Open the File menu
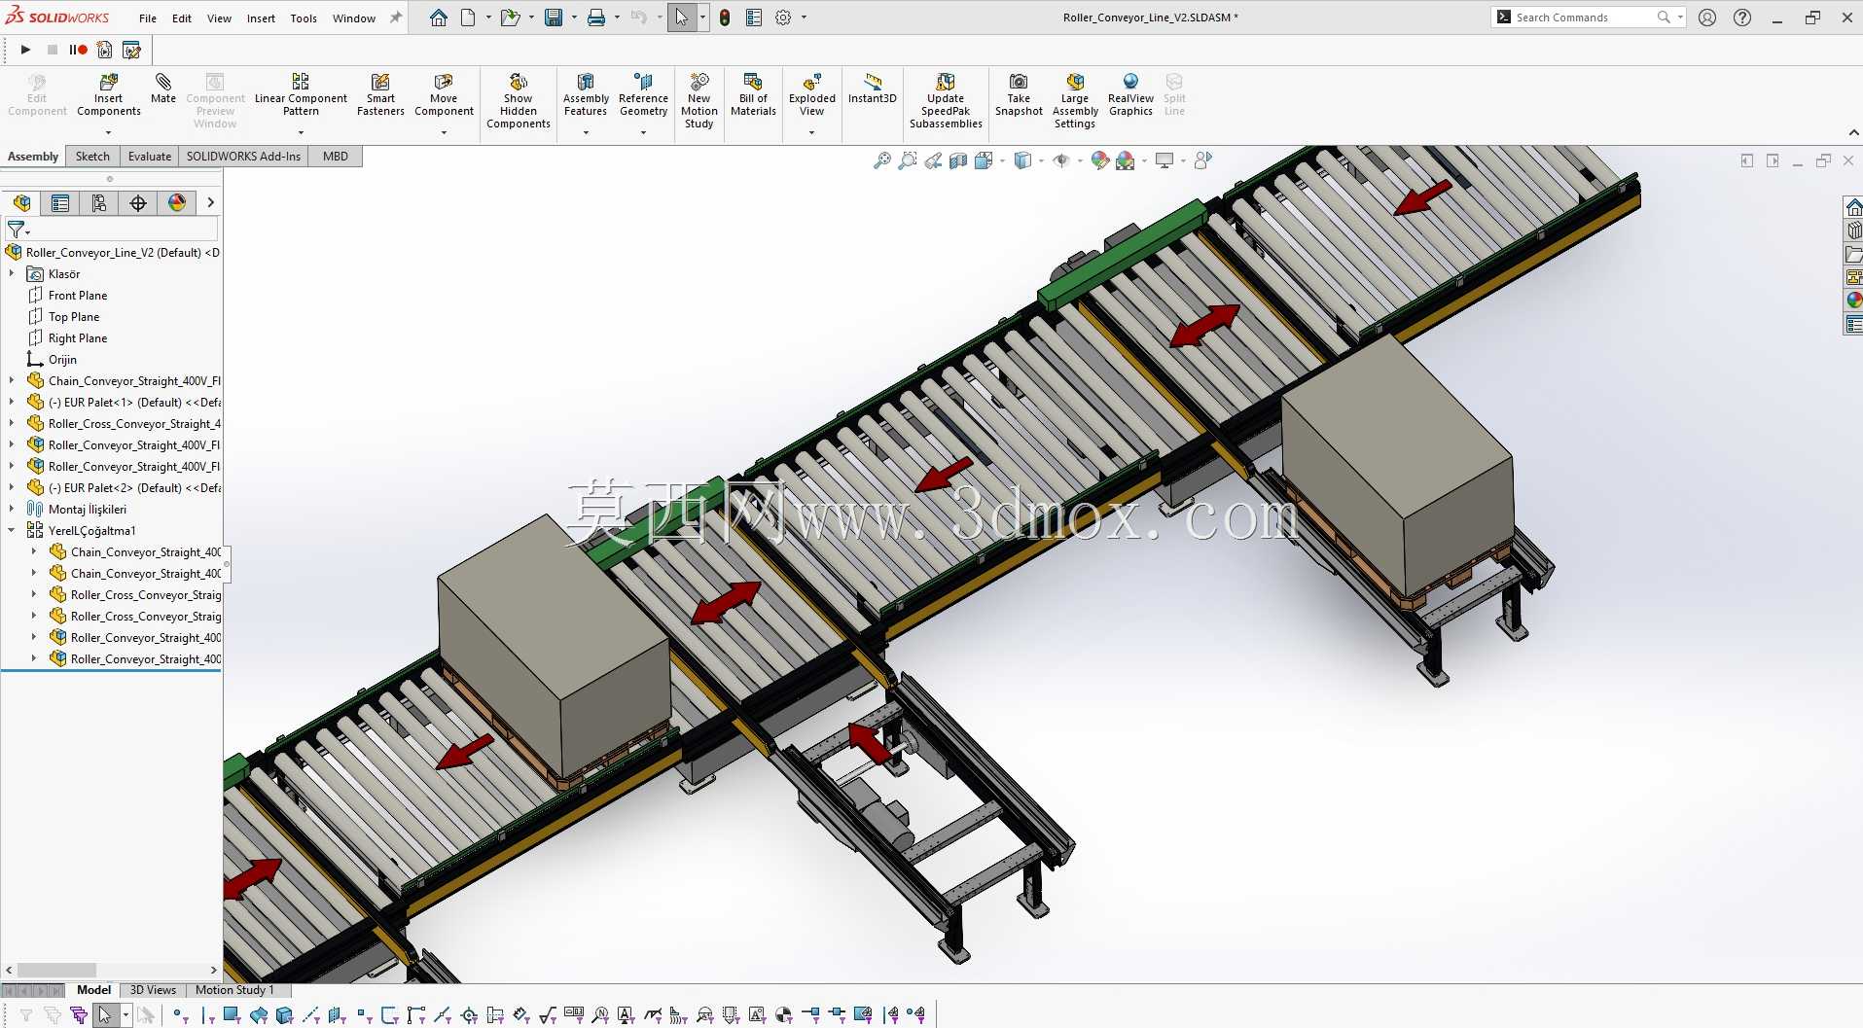 (148, 18)
